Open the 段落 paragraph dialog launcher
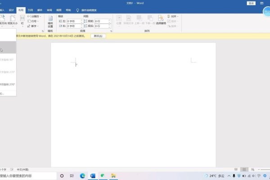The width and height of the screenshot is (270, 180). point(111,31)
